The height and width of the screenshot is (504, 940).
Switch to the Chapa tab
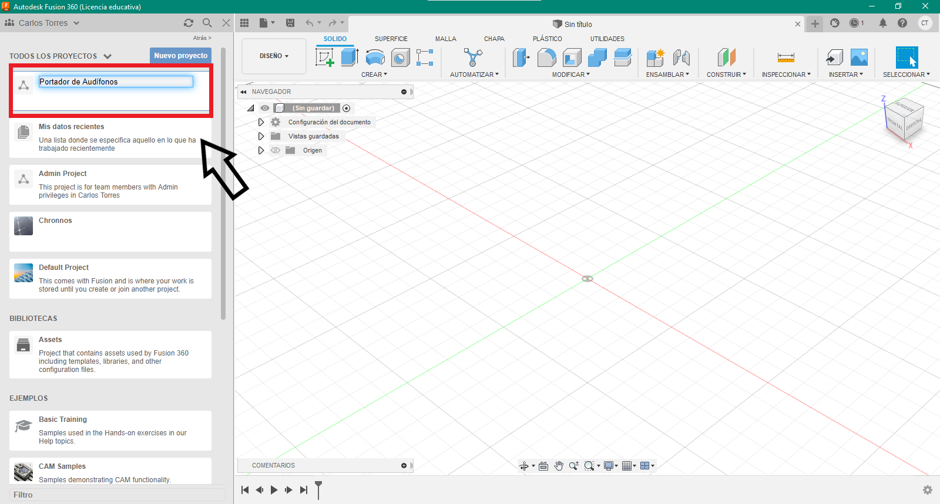(x=494, y=39)
